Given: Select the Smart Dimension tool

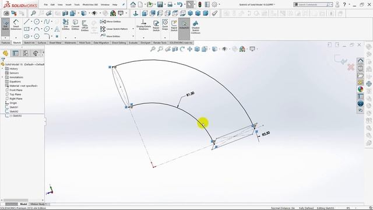Looking at the screenshot, I should pyautogui.click(x=16, y=25).
